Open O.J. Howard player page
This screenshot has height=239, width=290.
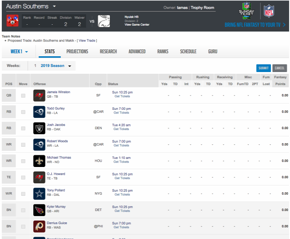tap(56, 174)
